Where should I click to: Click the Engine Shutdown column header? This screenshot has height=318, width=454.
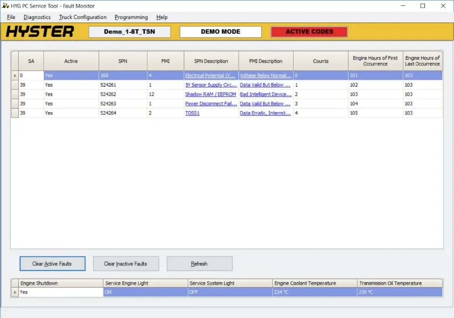(x=61, y=283)
